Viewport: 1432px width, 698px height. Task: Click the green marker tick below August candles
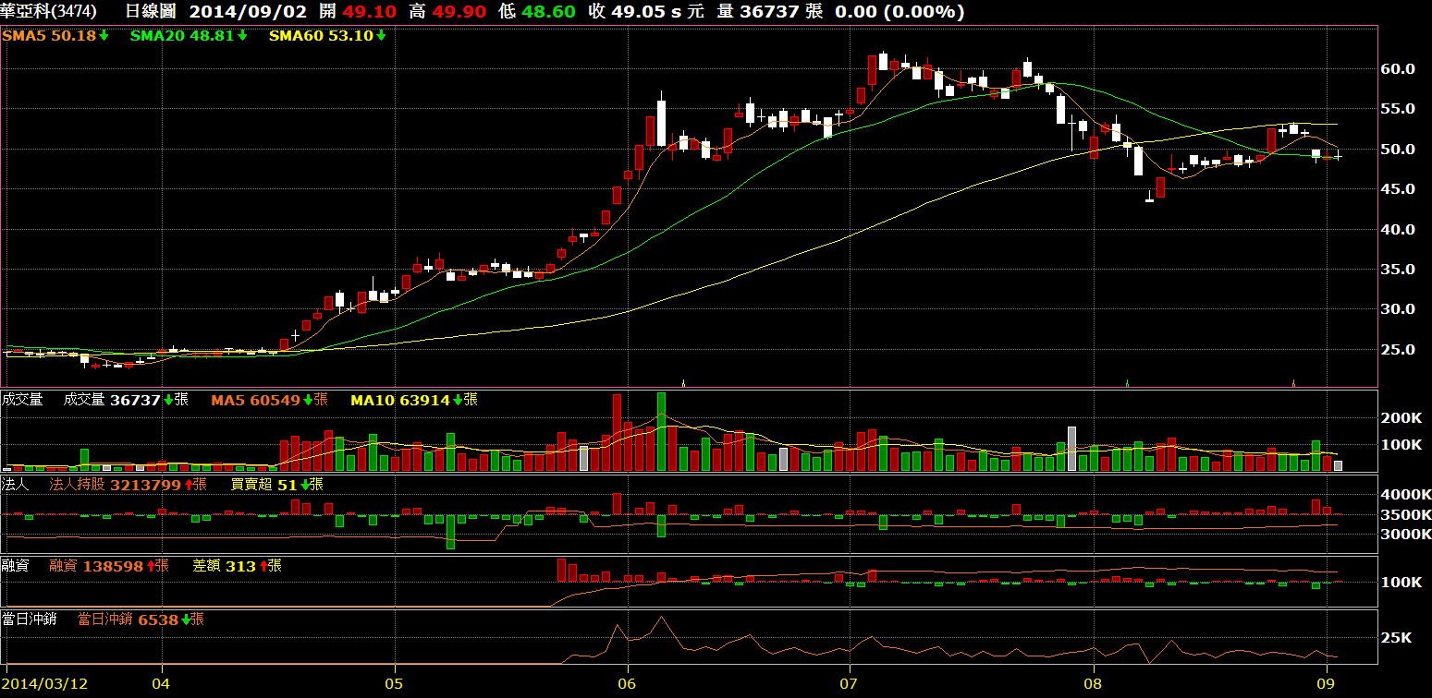coord(1127,382)
